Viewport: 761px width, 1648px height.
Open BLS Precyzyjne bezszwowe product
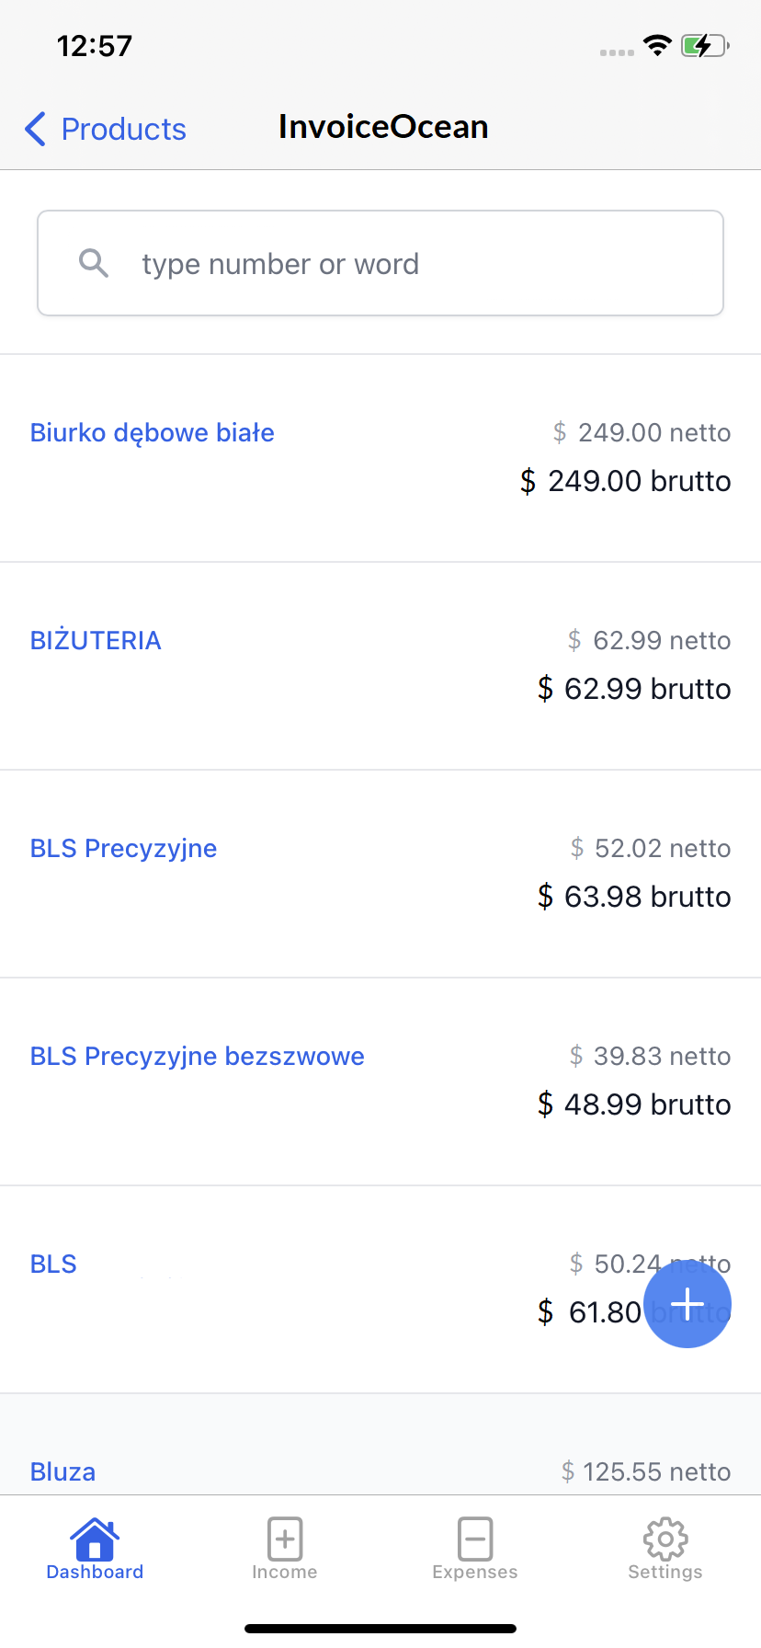(198, 1056)
